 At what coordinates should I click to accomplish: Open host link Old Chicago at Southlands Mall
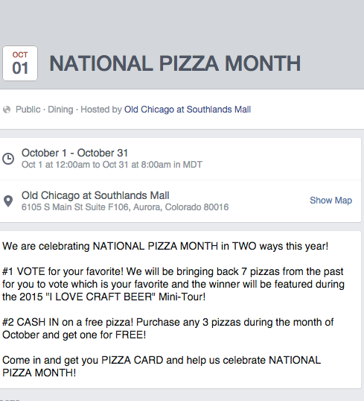click(188, 110)
